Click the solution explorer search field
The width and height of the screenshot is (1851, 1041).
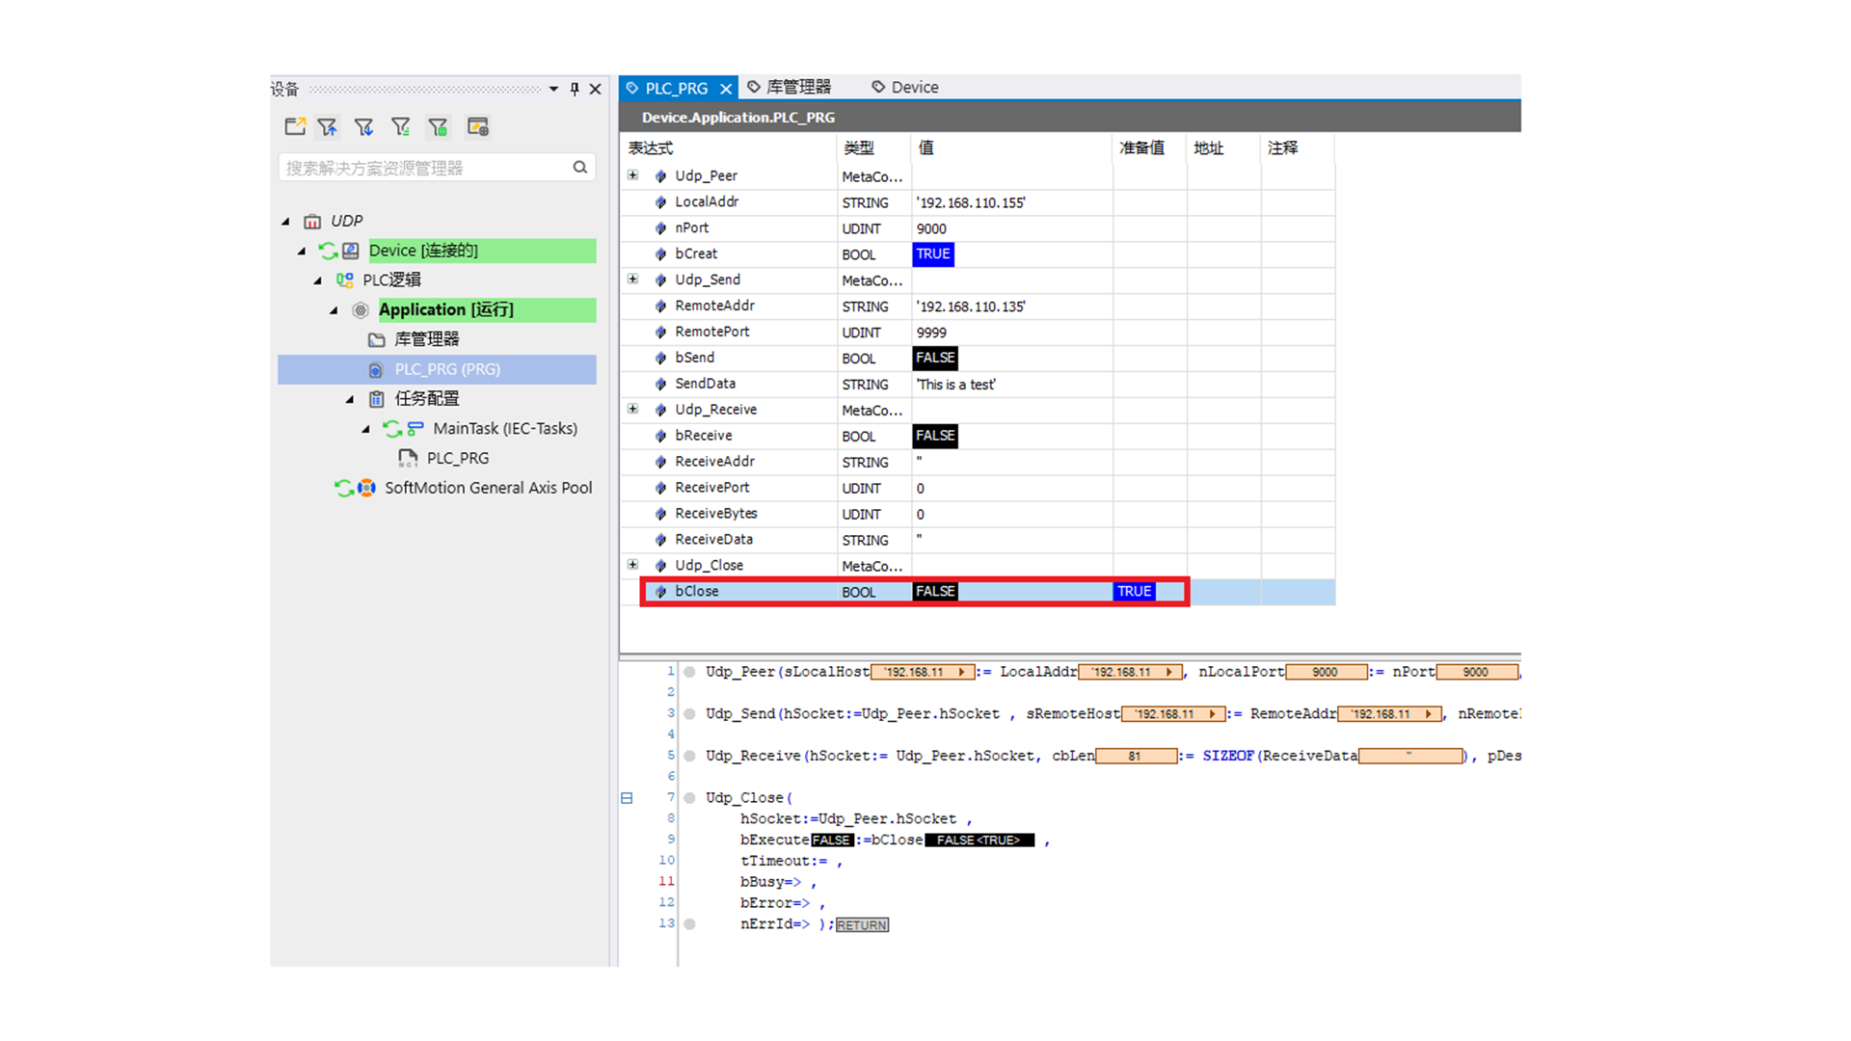tap(424, 168)
